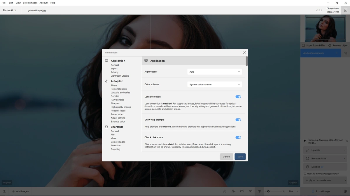Expand the Upscale suggestion arrow
Screen dimensions: 350x196
[x=345, y=150]
